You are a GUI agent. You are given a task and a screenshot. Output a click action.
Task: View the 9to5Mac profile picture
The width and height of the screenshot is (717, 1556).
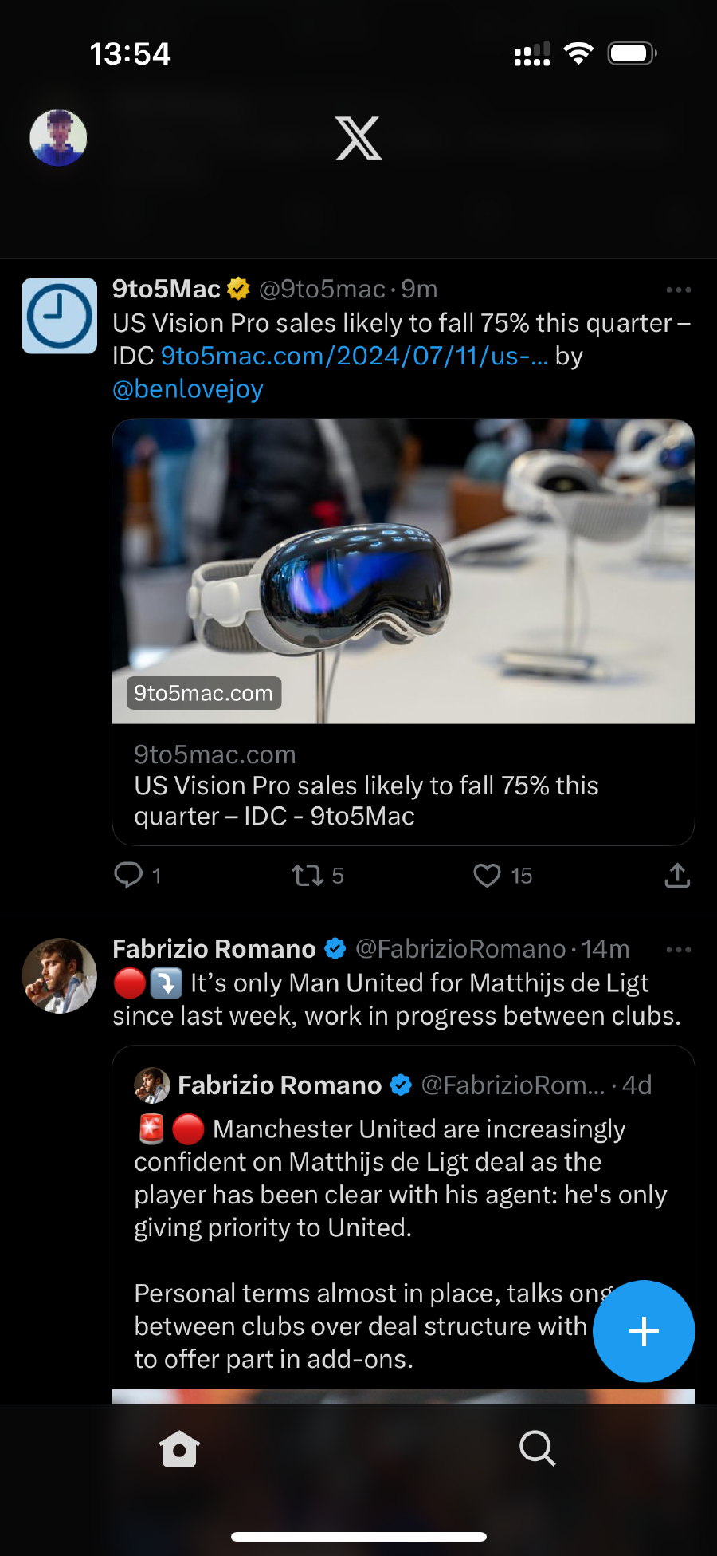60,316
